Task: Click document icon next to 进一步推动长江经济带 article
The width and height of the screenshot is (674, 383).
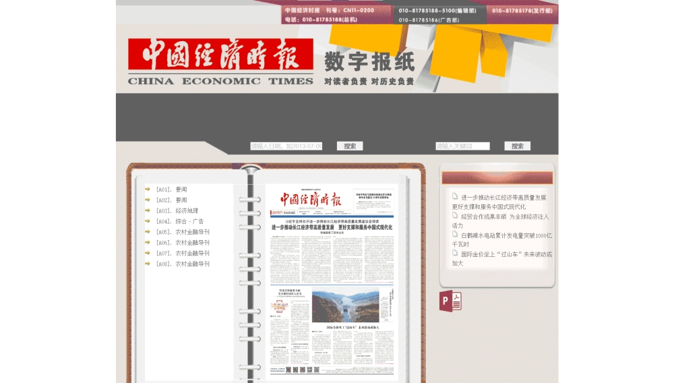Action: coord(455,196)
